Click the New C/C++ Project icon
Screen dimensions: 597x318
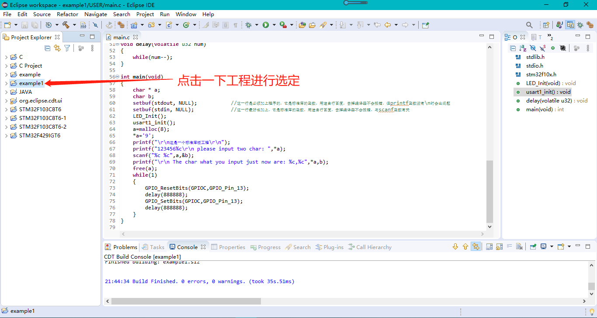(134, 25)
